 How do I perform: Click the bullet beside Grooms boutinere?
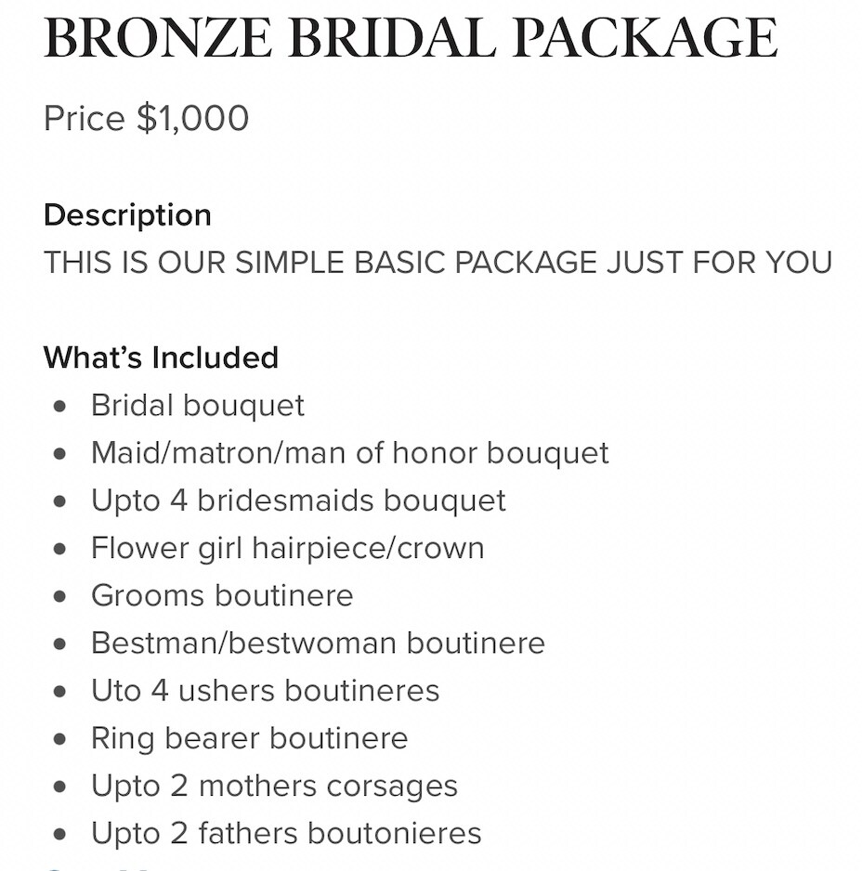pos(60,597)
